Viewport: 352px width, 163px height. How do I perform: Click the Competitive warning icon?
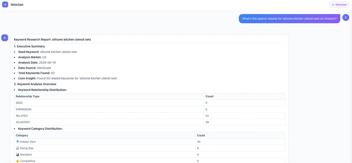[x=17, y=161]
